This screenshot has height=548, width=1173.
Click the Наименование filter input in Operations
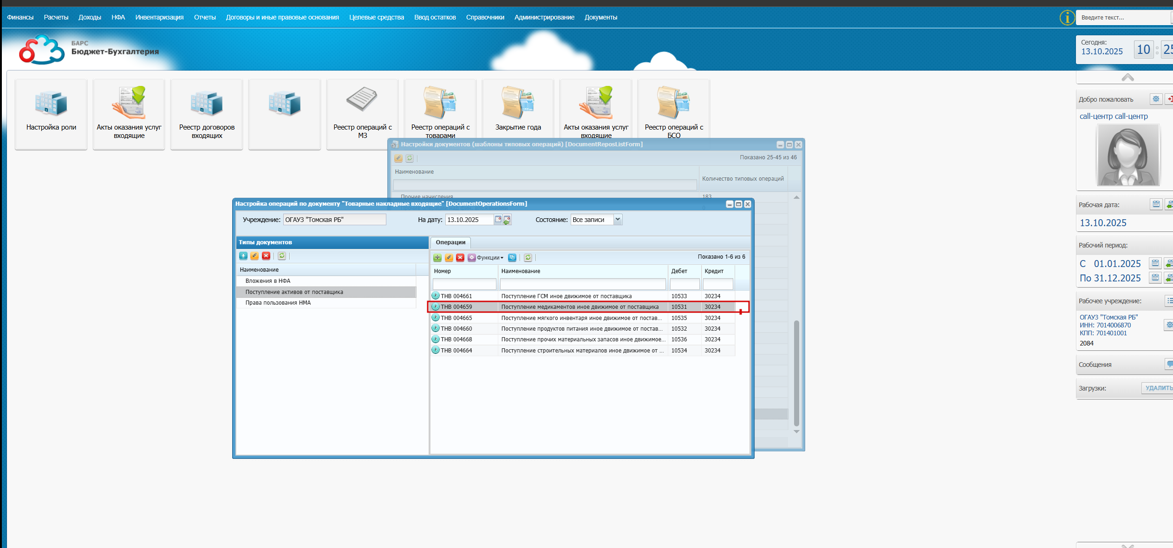point(582,284)
